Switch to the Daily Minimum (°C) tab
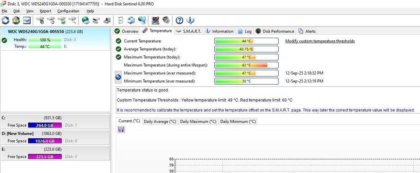The width and height of the screenshot is (420, 173). point(238,121)
